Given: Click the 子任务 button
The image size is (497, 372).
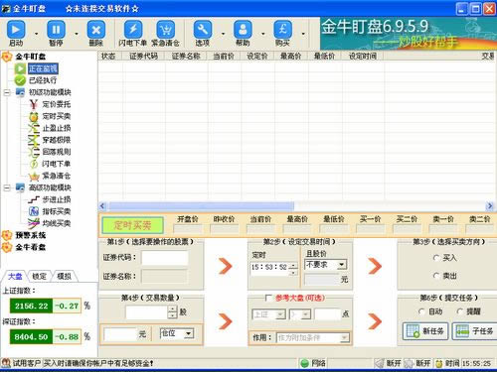Looking at the screenshot, I should [474, 331].
